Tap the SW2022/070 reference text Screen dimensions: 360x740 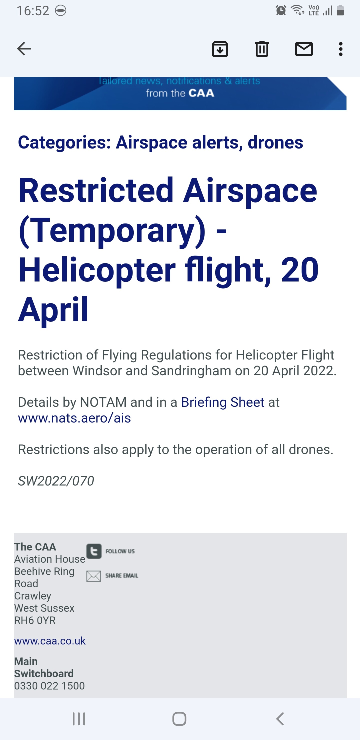(x=56, y=481)
